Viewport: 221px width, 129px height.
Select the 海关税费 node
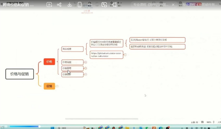[72, 49]
